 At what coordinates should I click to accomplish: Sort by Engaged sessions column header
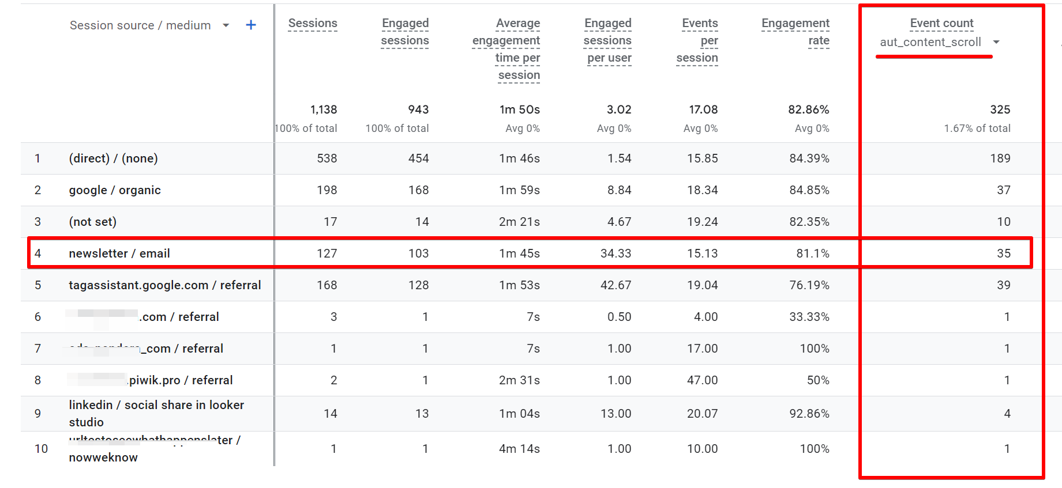pos(404,32)
